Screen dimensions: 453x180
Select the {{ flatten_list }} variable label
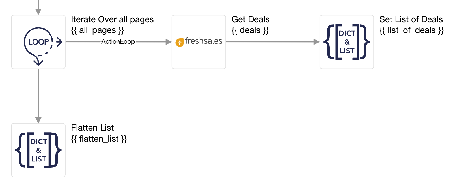point(99,139)
